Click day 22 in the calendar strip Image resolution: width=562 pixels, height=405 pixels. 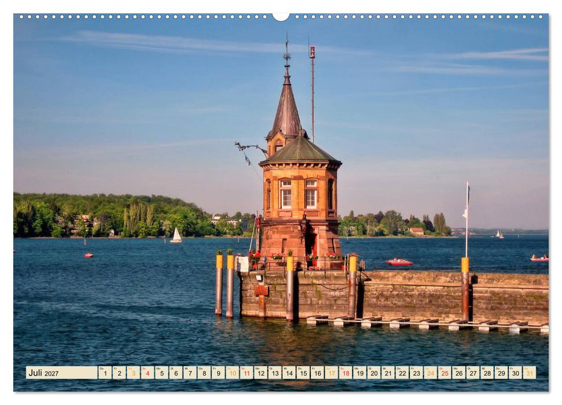coord(402,373)
